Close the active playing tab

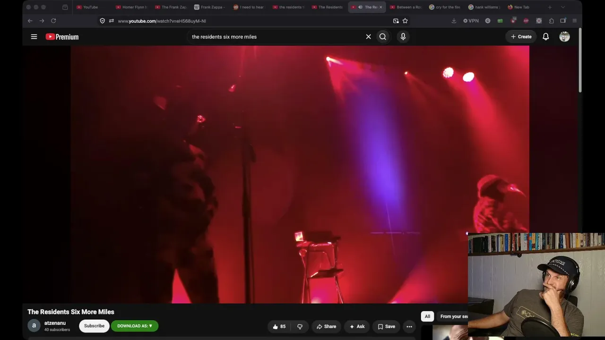tap(381, 7)
